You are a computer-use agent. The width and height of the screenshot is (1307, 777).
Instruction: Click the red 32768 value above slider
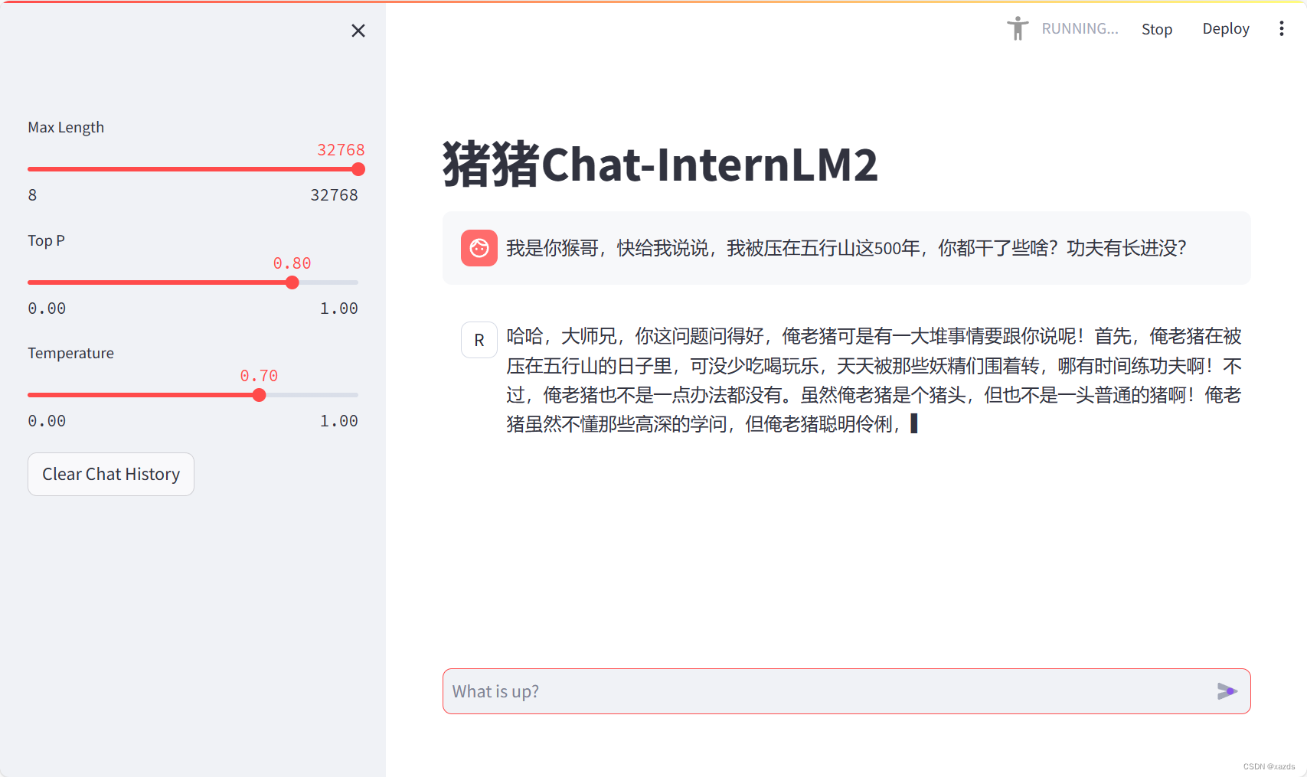tap(341, 150)
